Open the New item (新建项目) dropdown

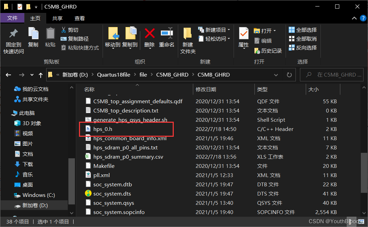(214, 30)
